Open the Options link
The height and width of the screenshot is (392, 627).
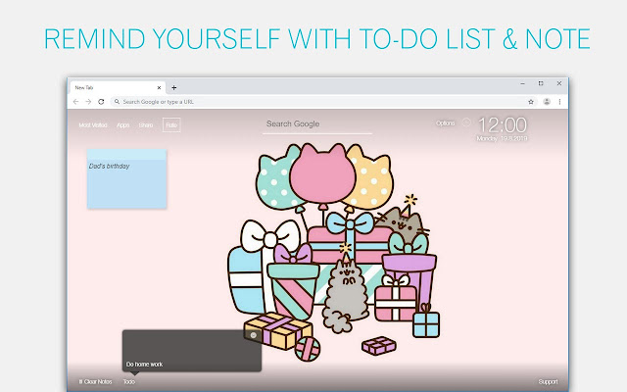click(445, 123)
